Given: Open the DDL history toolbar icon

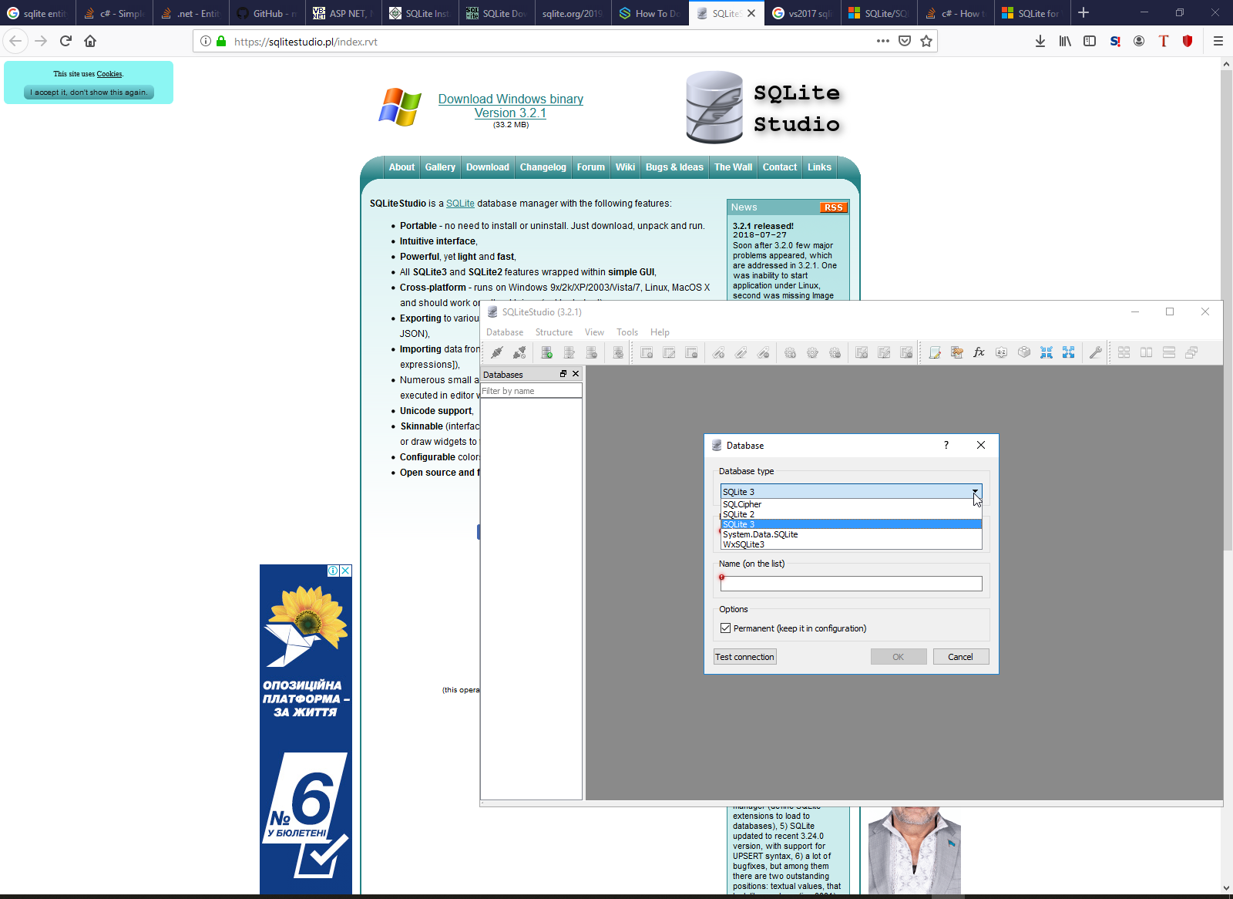Looking at the screenshot, I should [x=957, y=352].
